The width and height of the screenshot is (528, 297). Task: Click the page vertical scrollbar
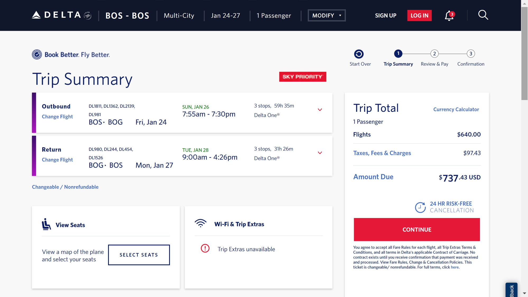click(524, 53)
